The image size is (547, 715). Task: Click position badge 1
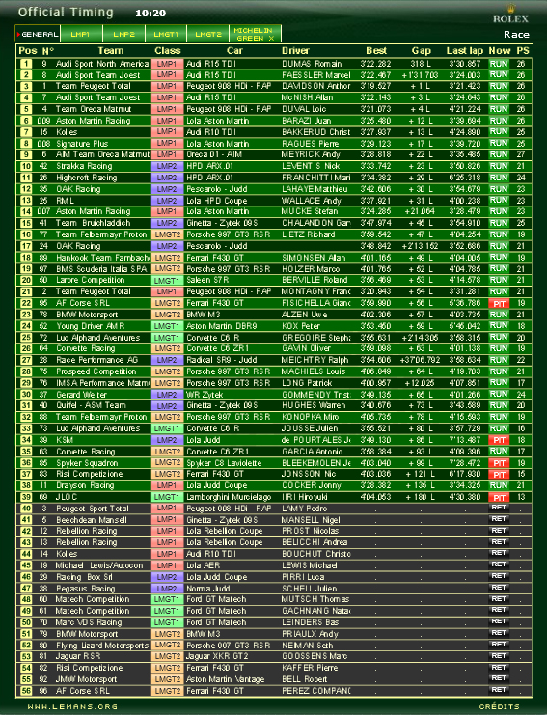pyautogui.click(x=26, y=64)
